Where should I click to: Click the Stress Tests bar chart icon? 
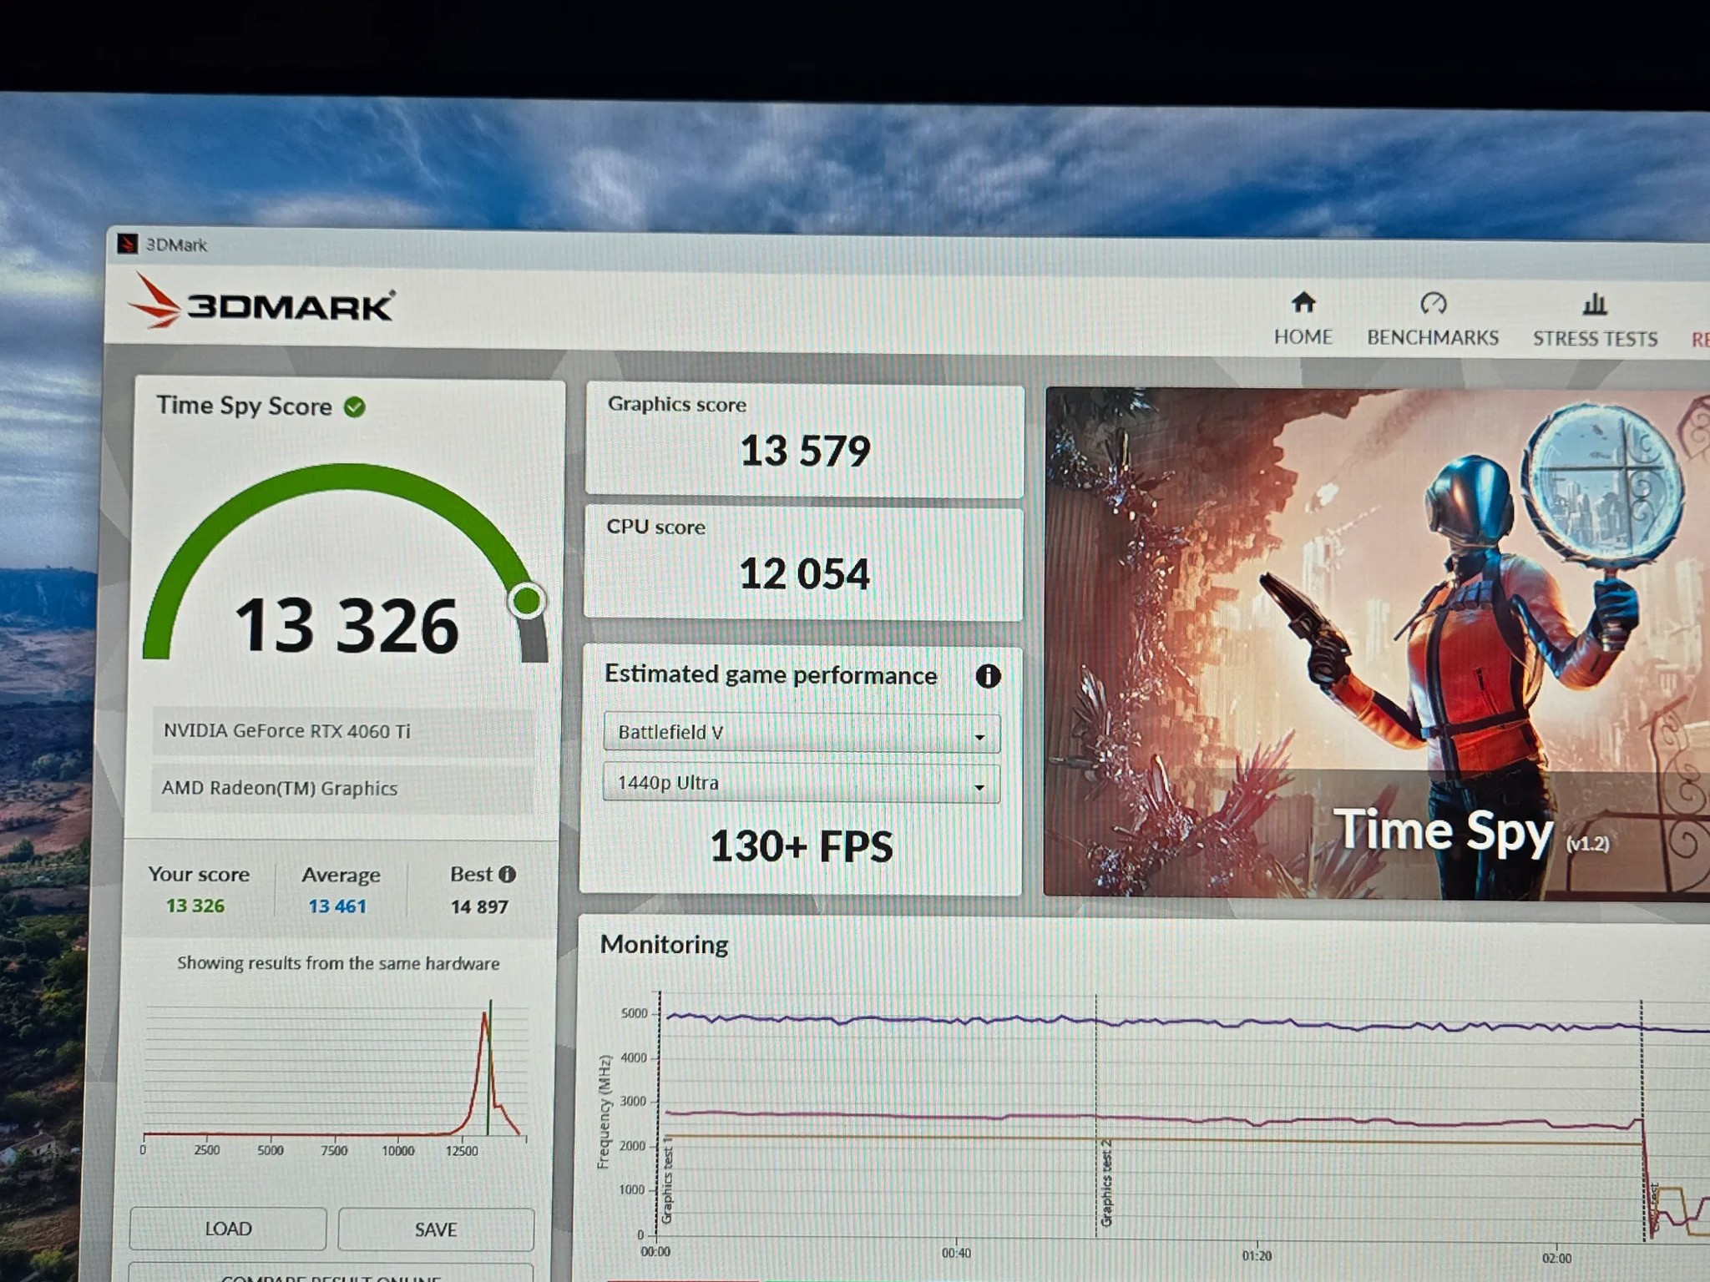[1595, 304]
